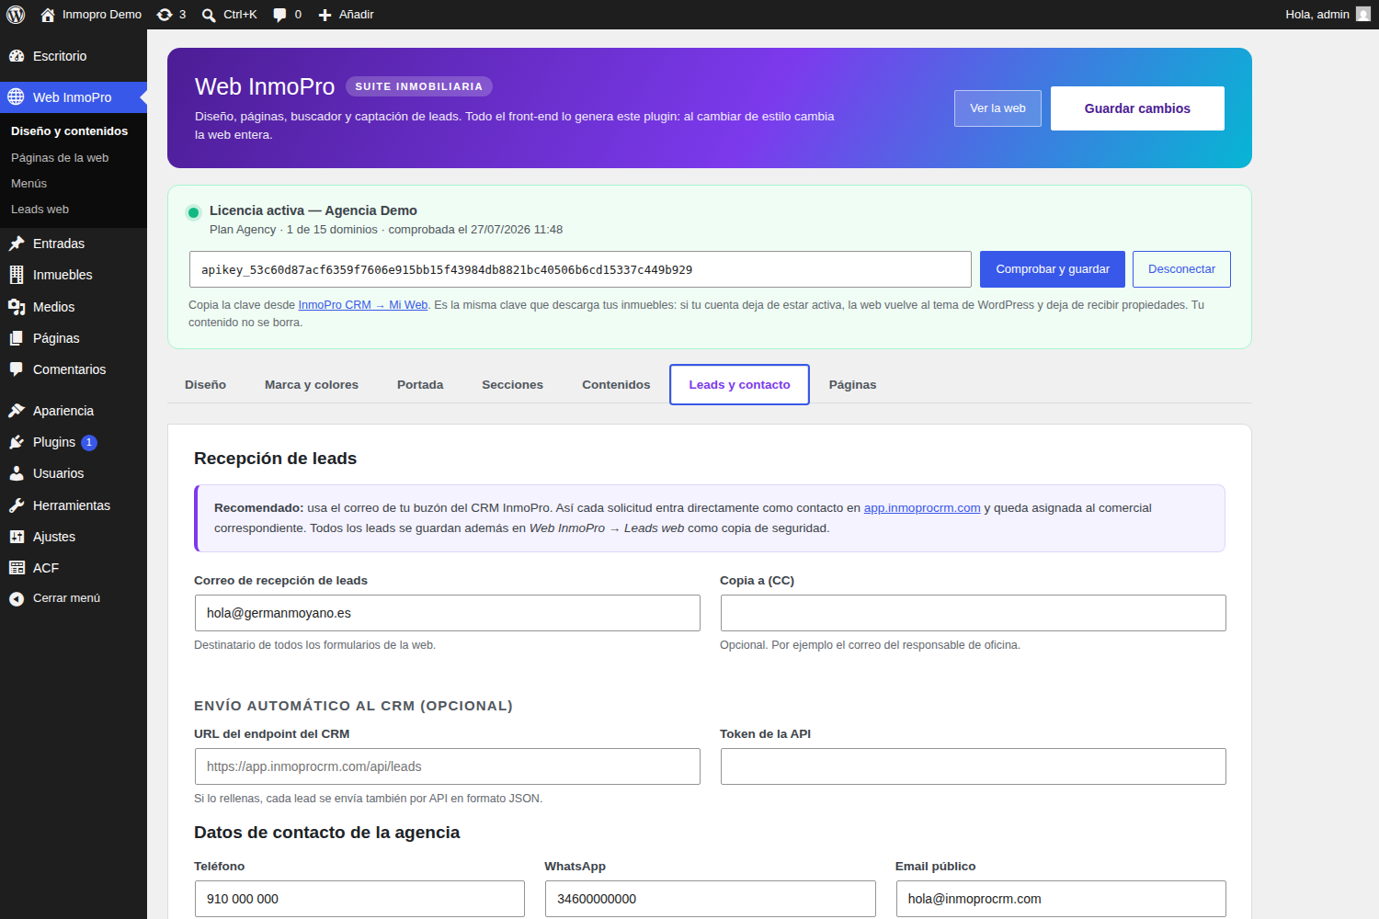Screen dimensions: 1379x919
Task: Click the license API key field
Action: pyautogui.click(x=580, y=269)
